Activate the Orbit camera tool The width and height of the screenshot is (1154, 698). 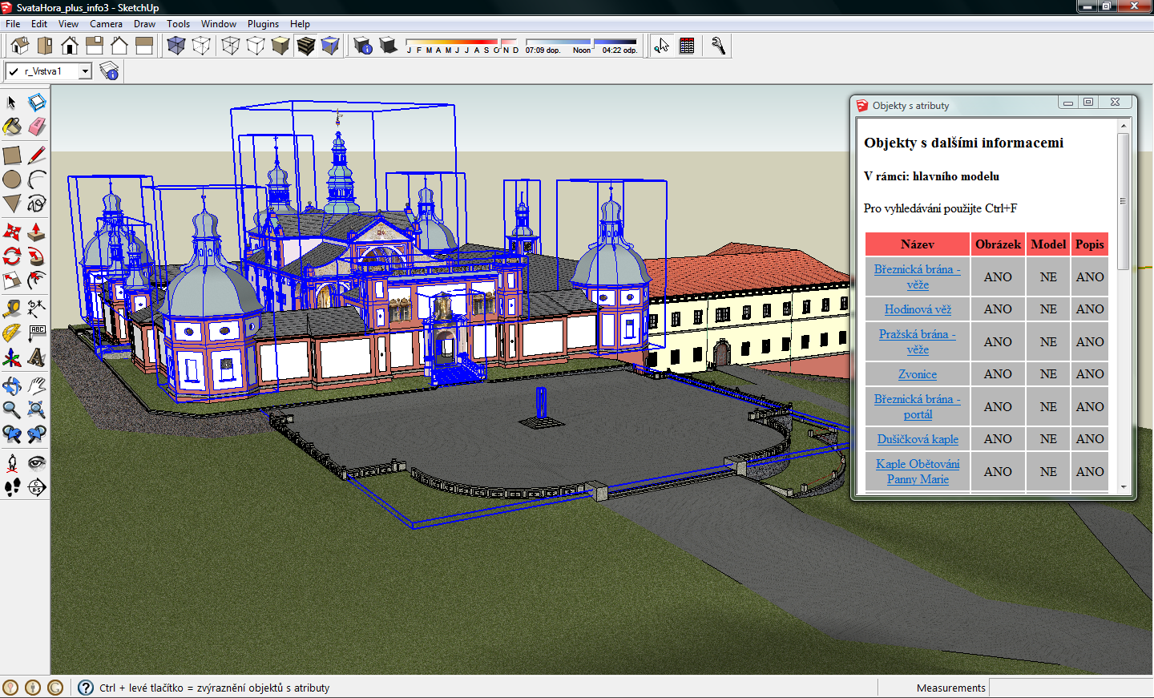(x=11, y=385)
